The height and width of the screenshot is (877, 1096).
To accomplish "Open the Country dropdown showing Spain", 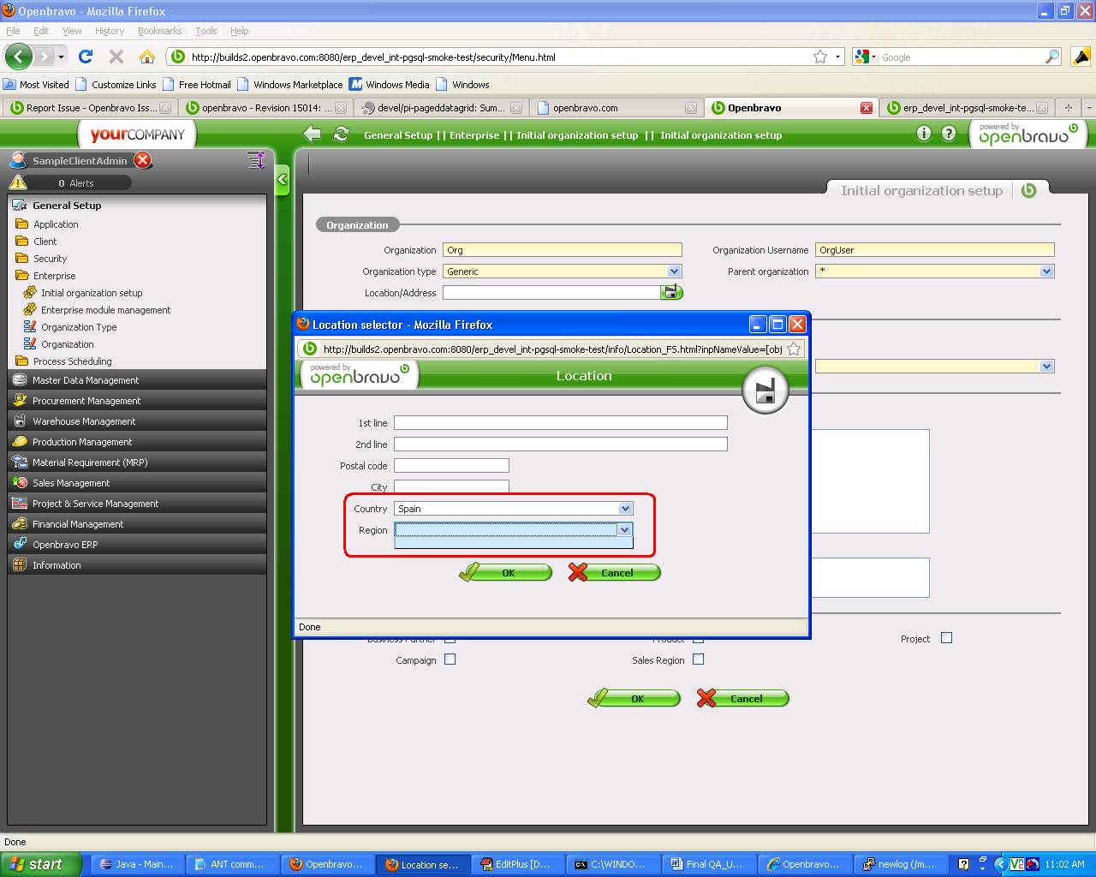I will point(625,509).
